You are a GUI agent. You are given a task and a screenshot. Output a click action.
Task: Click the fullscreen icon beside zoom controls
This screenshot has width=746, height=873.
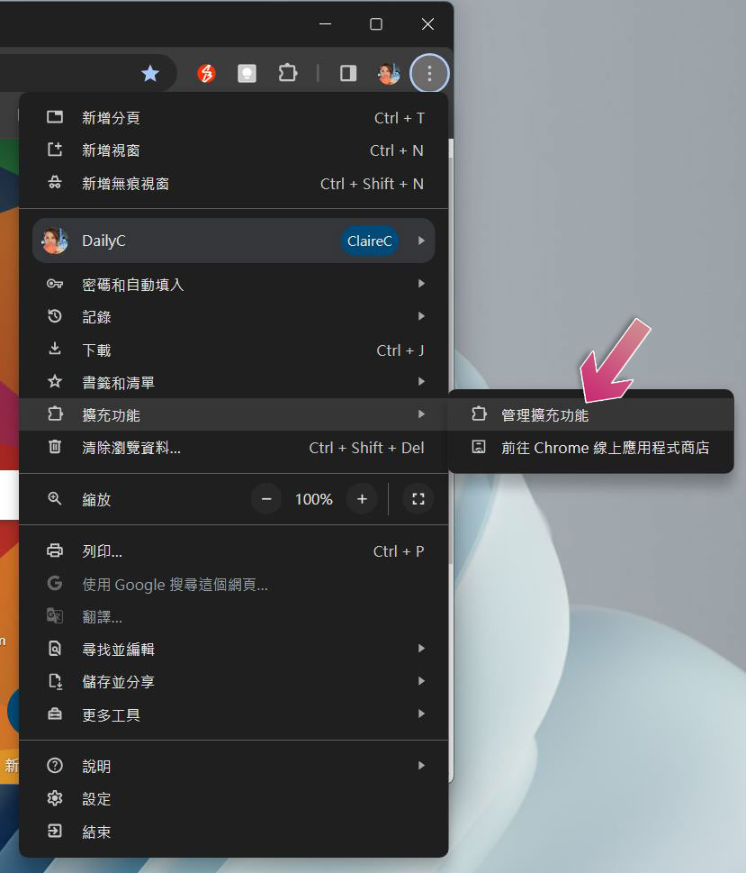418,499
